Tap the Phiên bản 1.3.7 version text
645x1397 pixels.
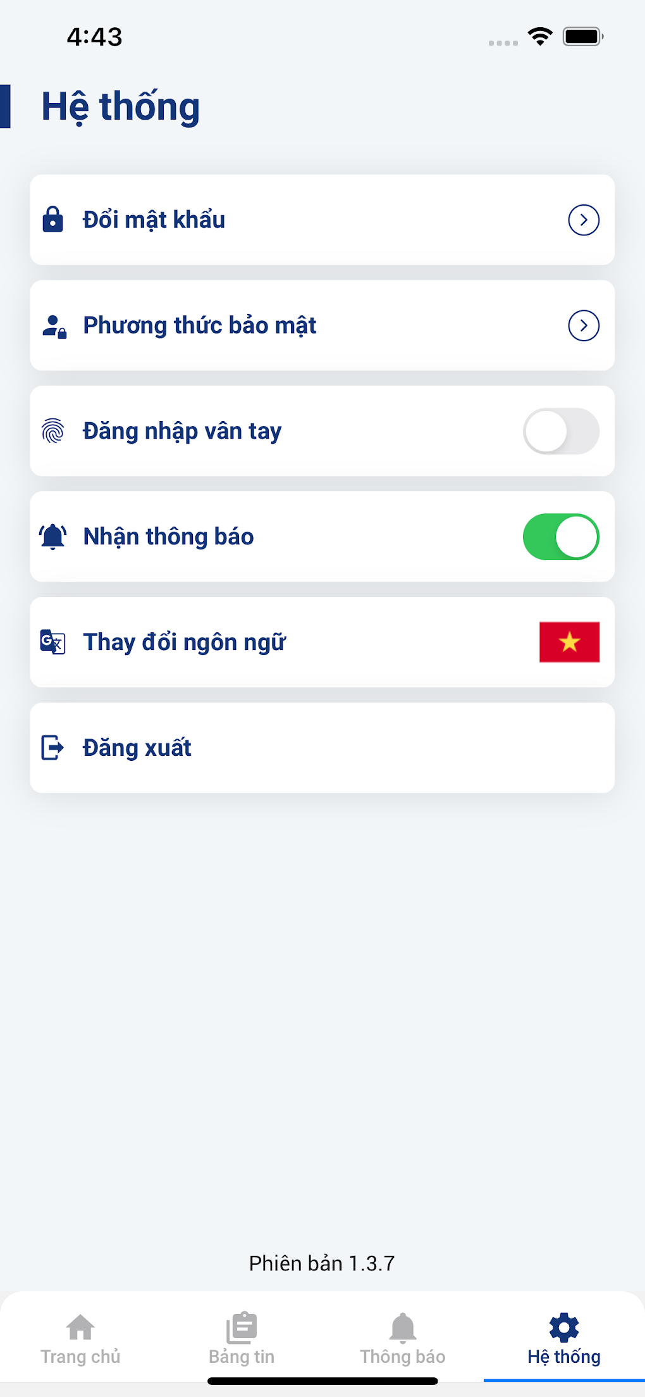tap(322, 1263)
